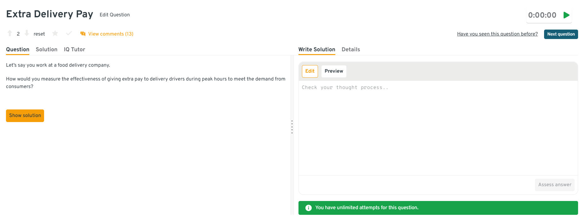
Task: Toggle to Edit mode in editor
Action: [x=310, y=71]
